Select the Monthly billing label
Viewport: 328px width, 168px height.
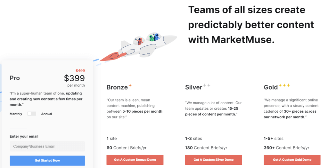(x=16, y=114)
